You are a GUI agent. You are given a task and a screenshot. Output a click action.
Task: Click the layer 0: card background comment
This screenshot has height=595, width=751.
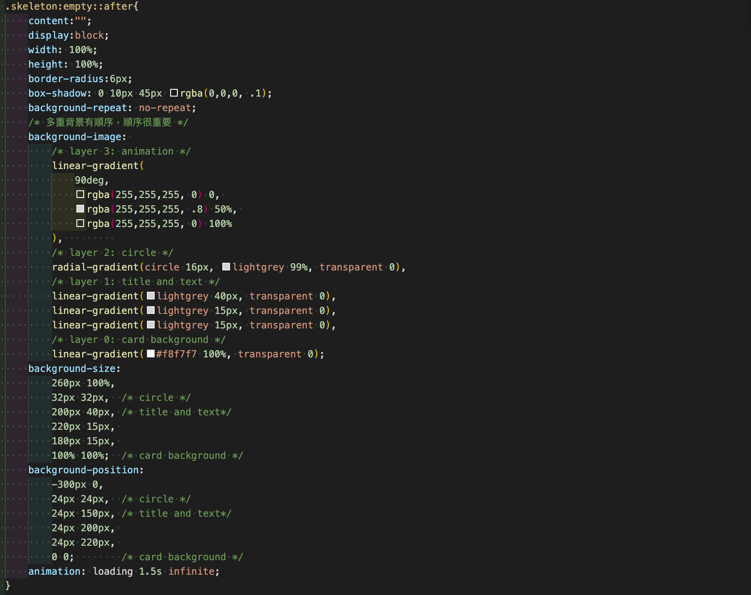(x=139, y=340)
